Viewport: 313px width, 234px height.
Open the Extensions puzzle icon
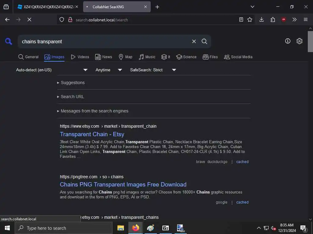click(x=273, y=19)
